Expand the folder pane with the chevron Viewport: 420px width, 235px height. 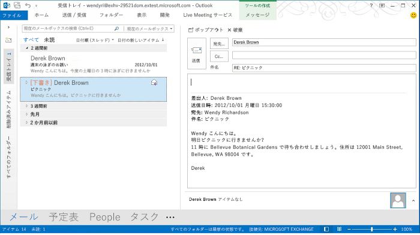coord(8,28)
